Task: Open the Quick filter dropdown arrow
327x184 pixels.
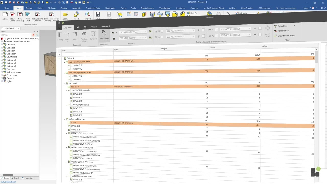Action: [x=294, y=26]
